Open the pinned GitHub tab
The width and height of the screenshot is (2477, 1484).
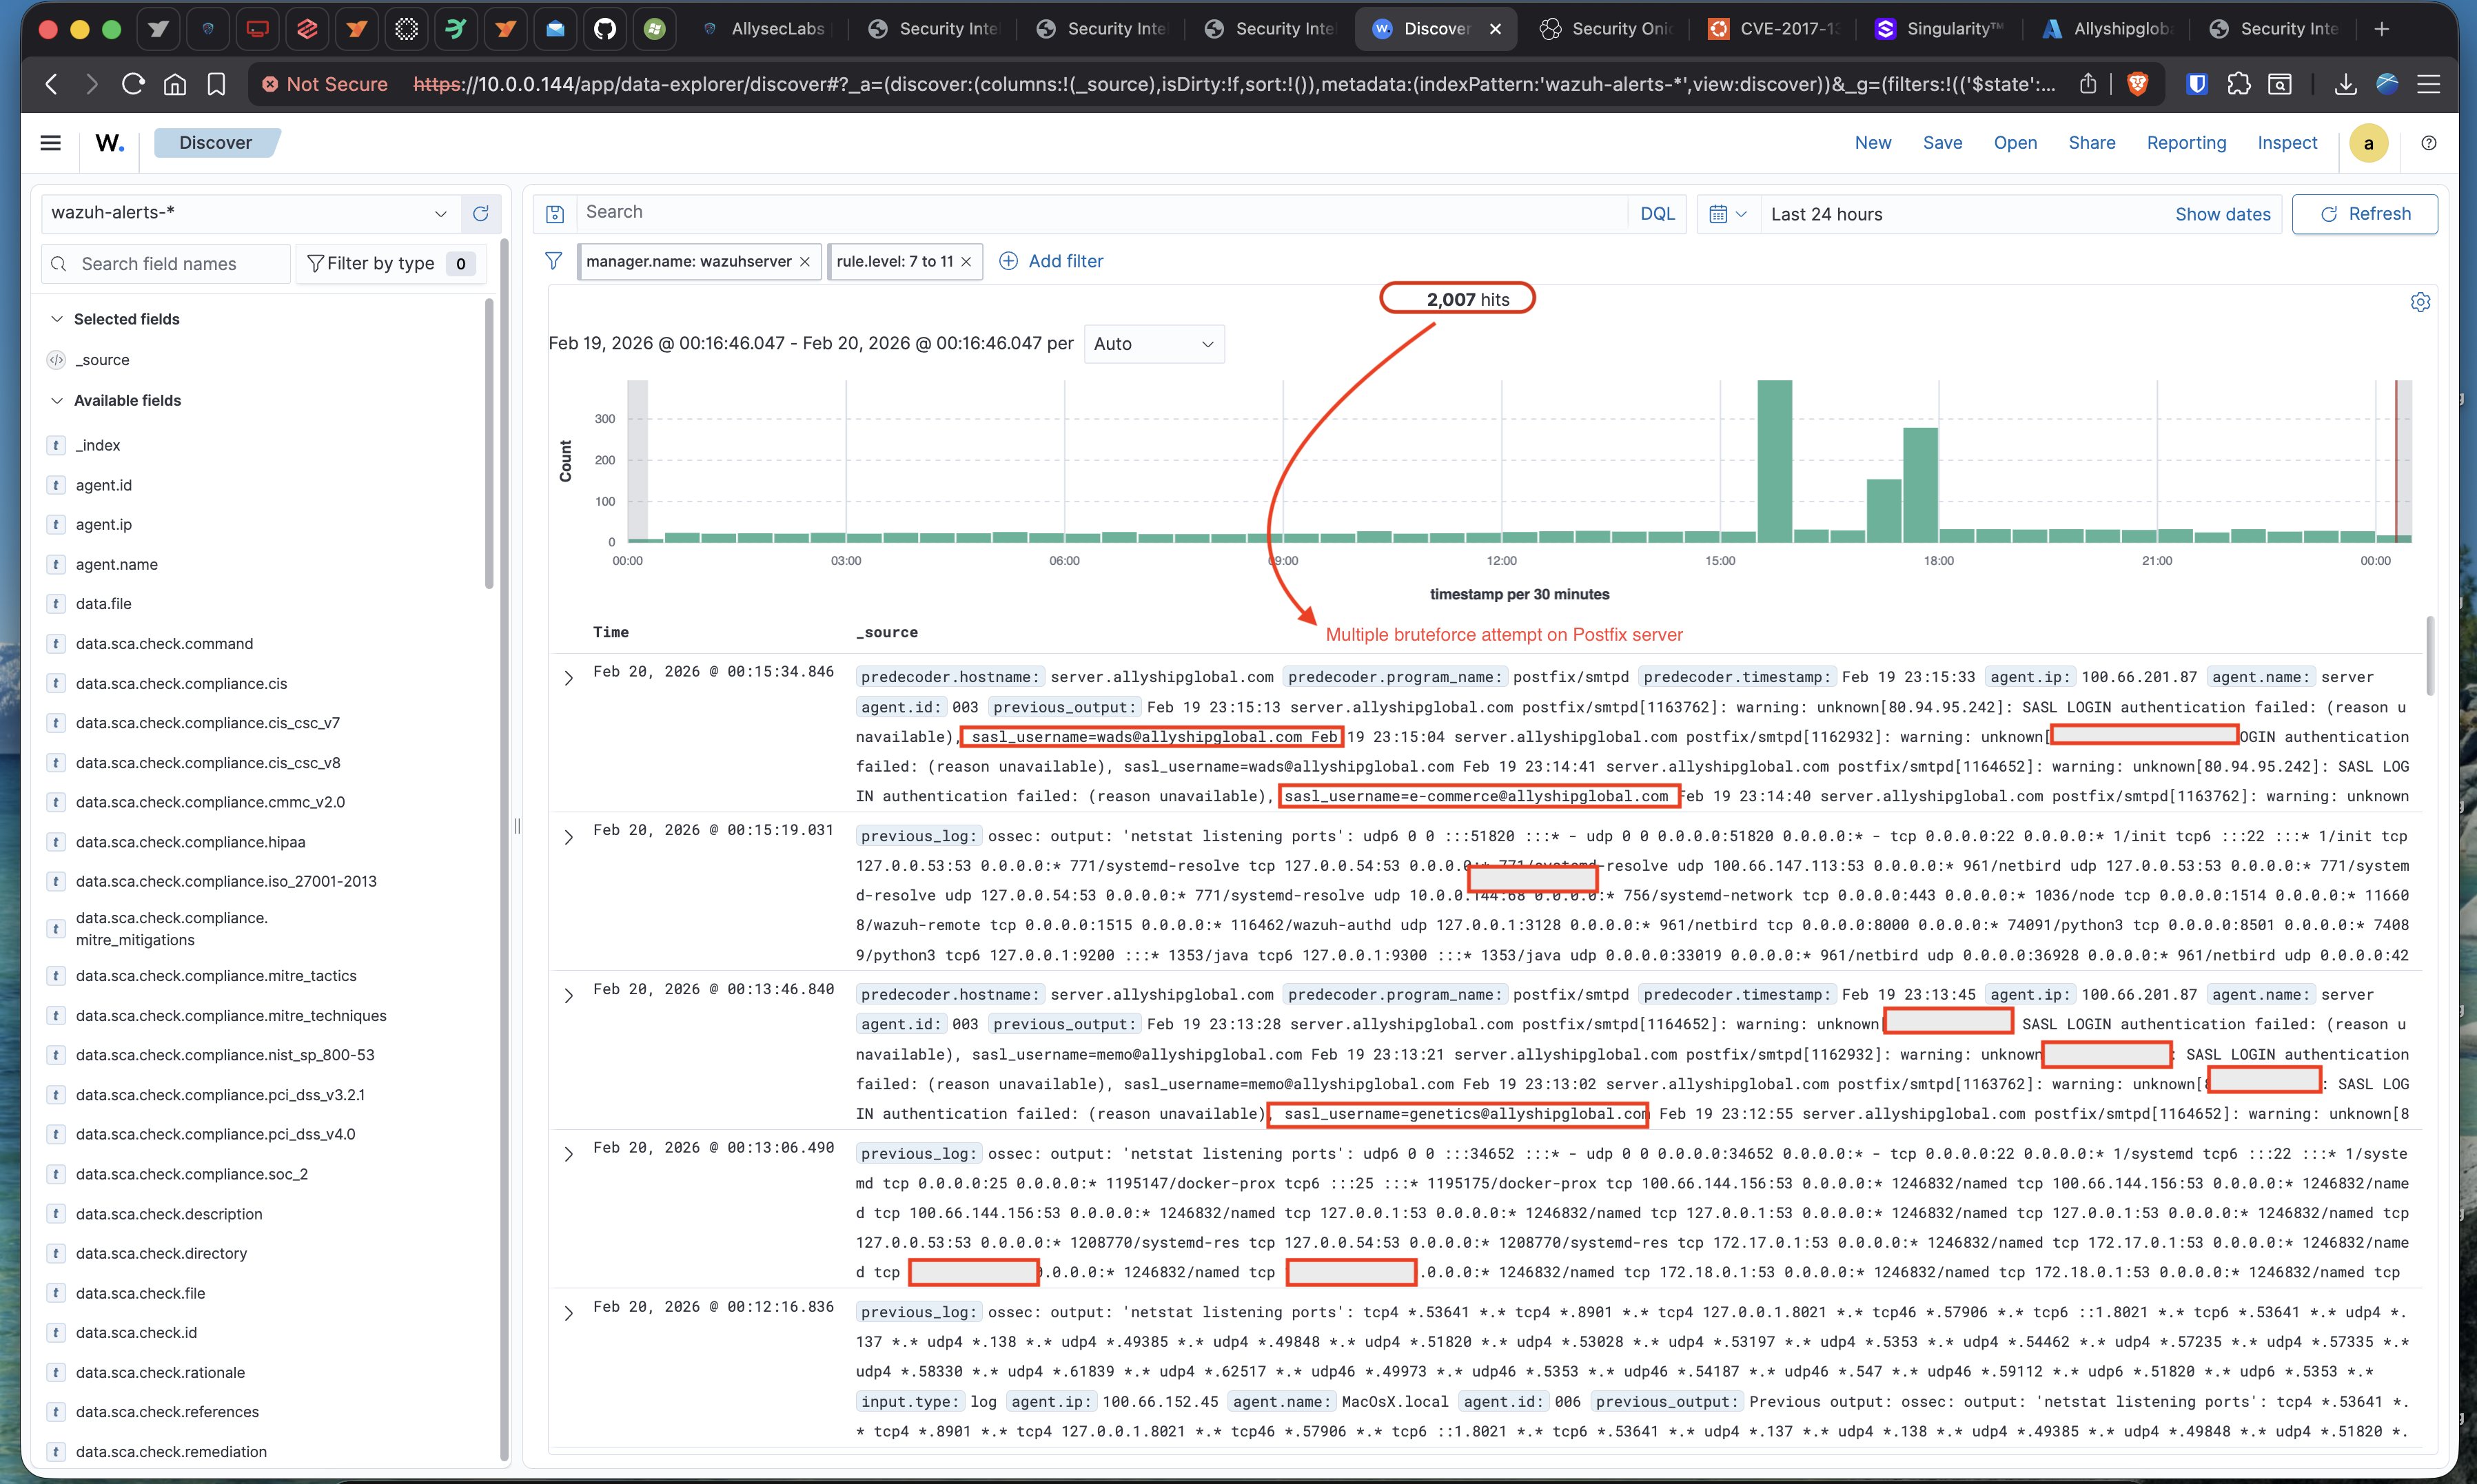[x=605, y=29]
